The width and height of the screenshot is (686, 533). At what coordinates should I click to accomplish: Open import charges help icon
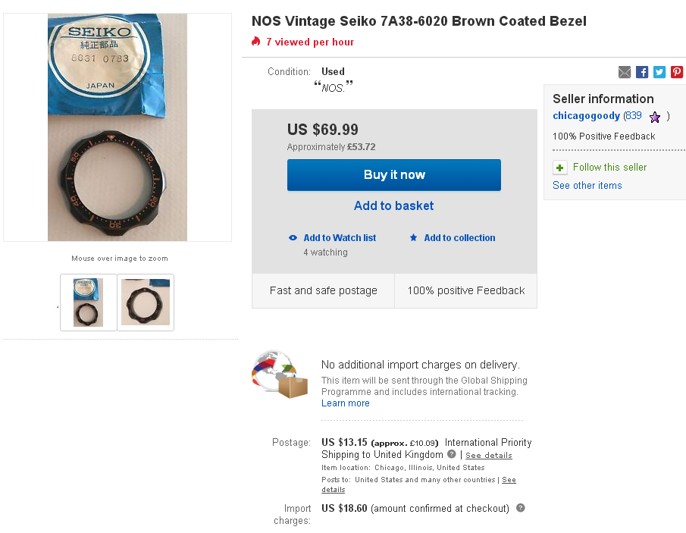tap(520, 508)
